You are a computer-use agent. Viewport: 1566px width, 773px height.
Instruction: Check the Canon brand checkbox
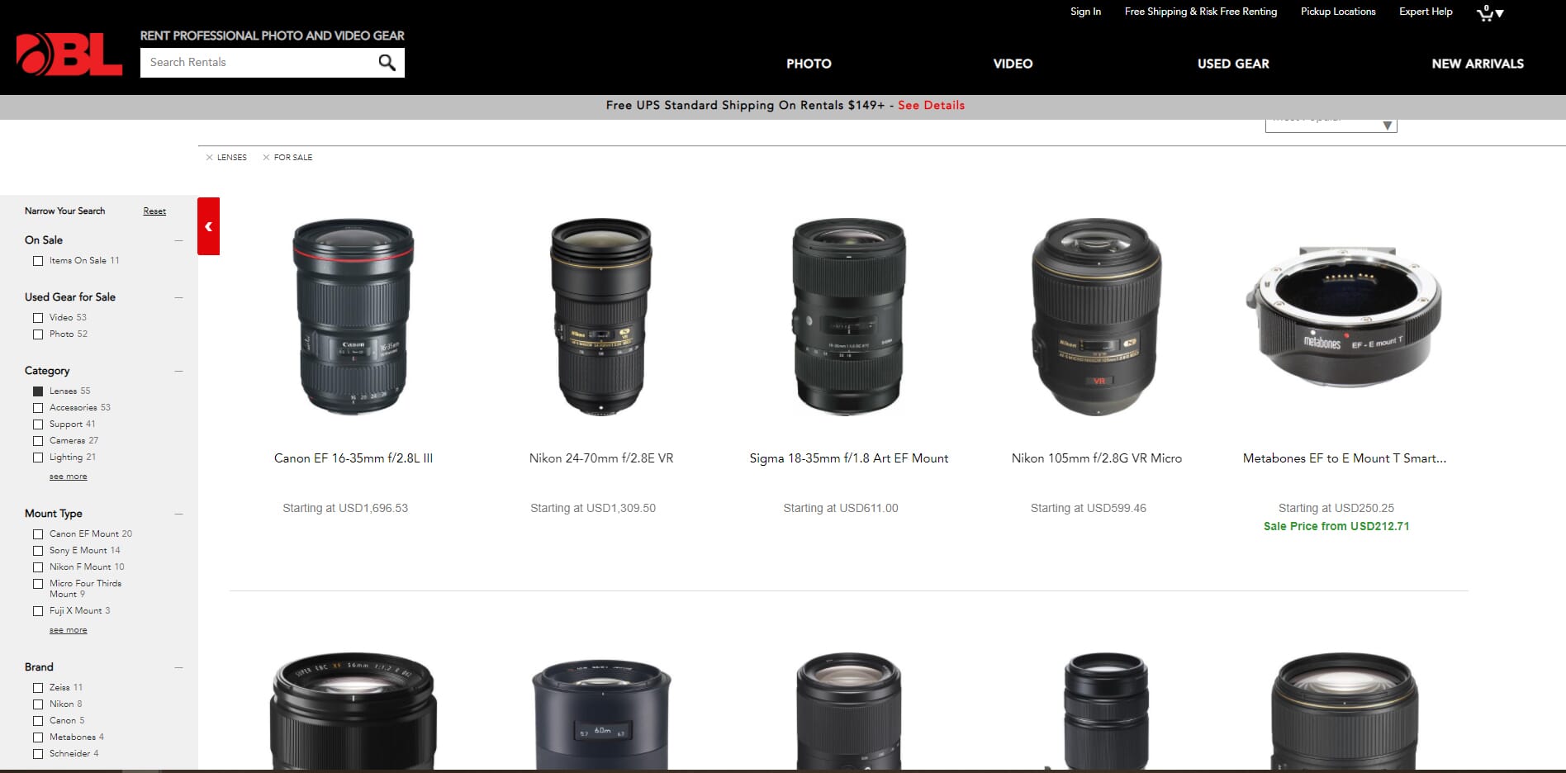click(38, 721)
